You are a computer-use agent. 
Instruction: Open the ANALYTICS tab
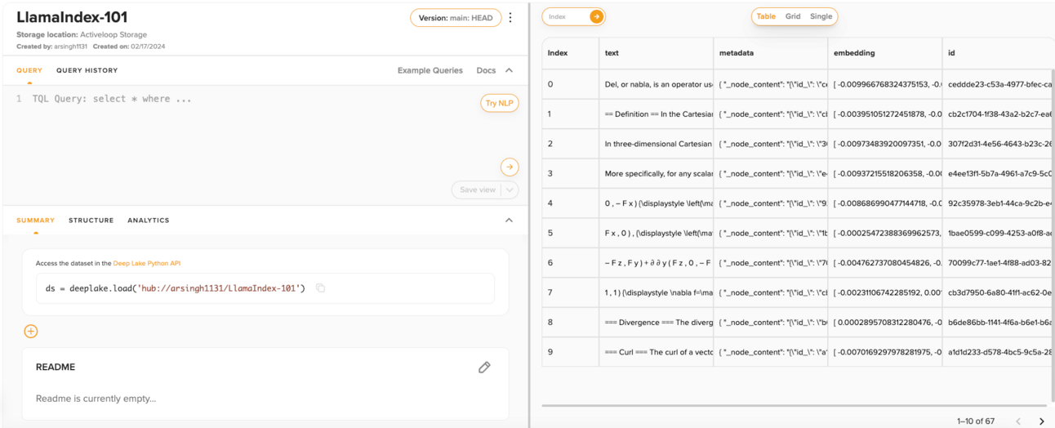click(149, 221)
